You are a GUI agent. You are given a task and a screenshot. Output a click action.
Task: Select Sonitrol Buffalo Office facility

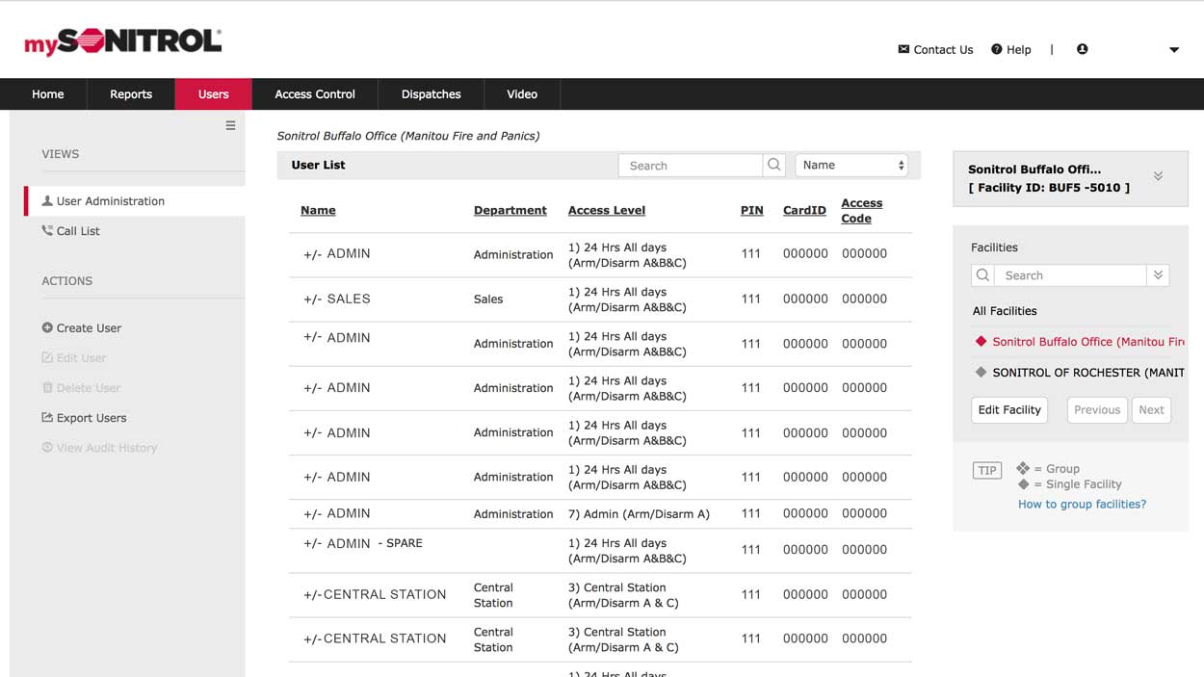tap(1087, 342)
